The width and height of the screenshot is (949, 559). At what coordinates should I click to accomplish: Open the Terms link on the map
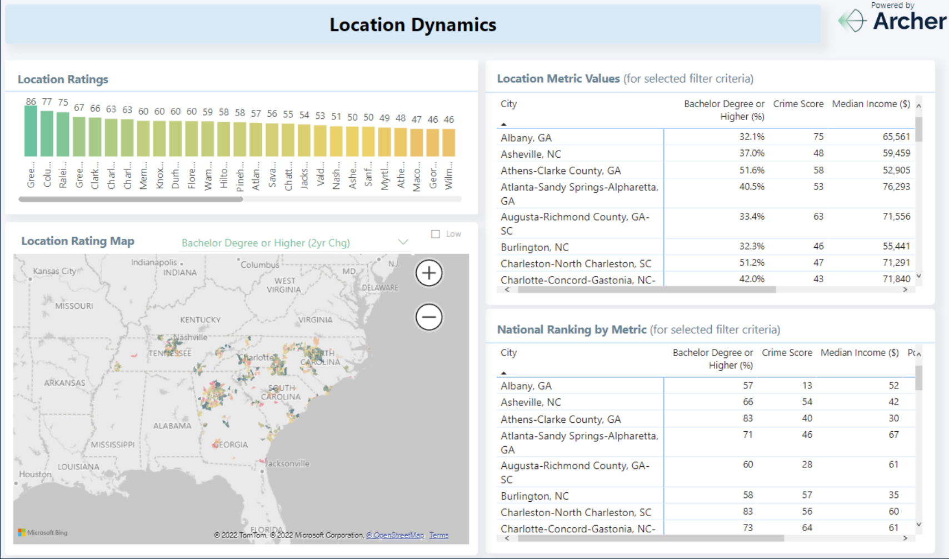pyautogui.click(x=438, y=535)
